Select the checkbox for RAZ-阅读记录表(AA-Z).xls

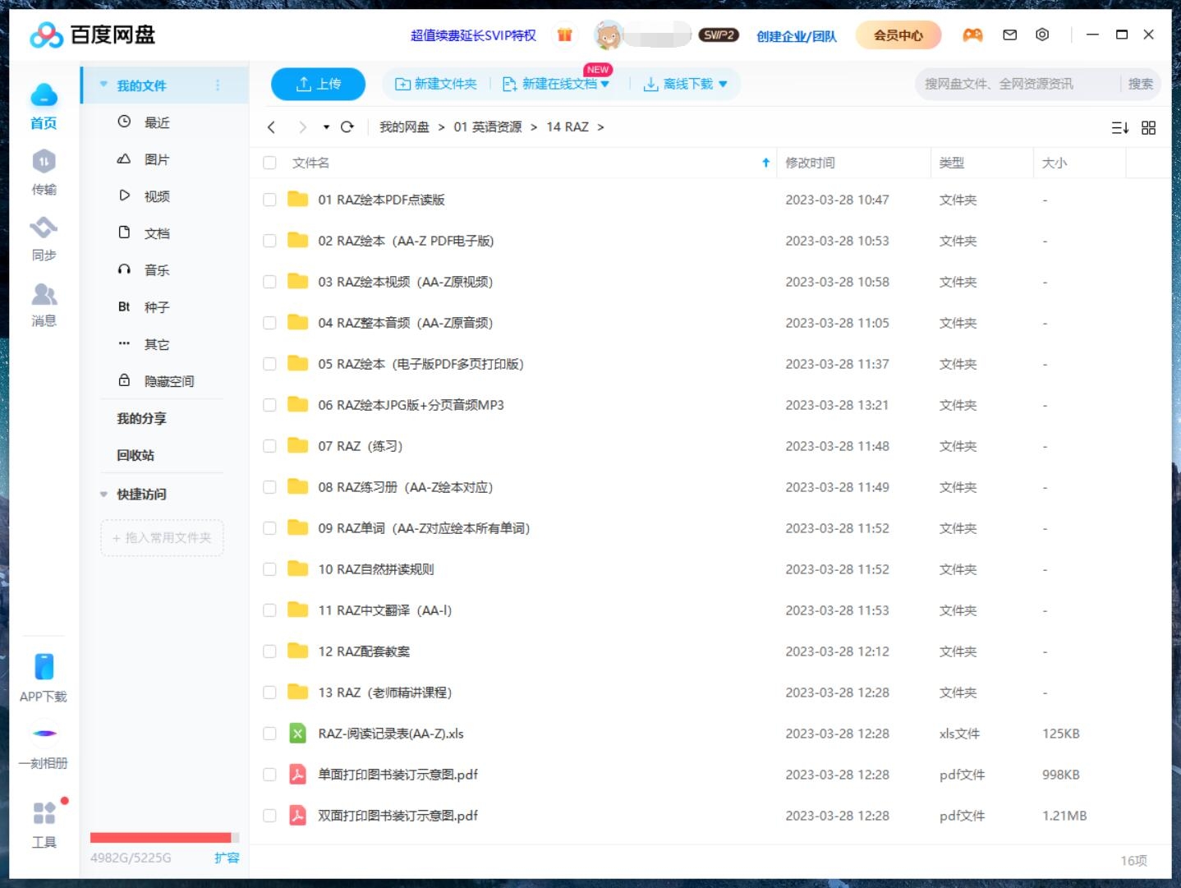(x=269, y=733)
